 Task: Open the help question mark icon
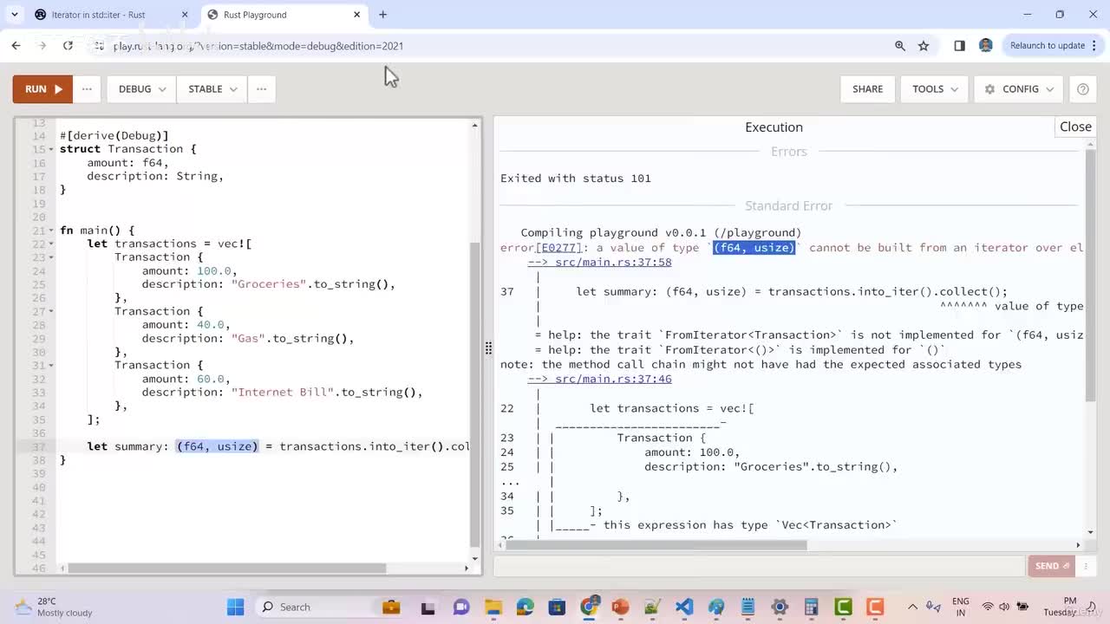1082,89
